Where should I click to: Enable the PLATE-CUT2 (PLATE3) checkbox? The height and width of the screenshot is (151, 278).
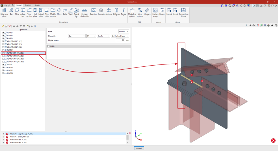(x=3, y=56)
